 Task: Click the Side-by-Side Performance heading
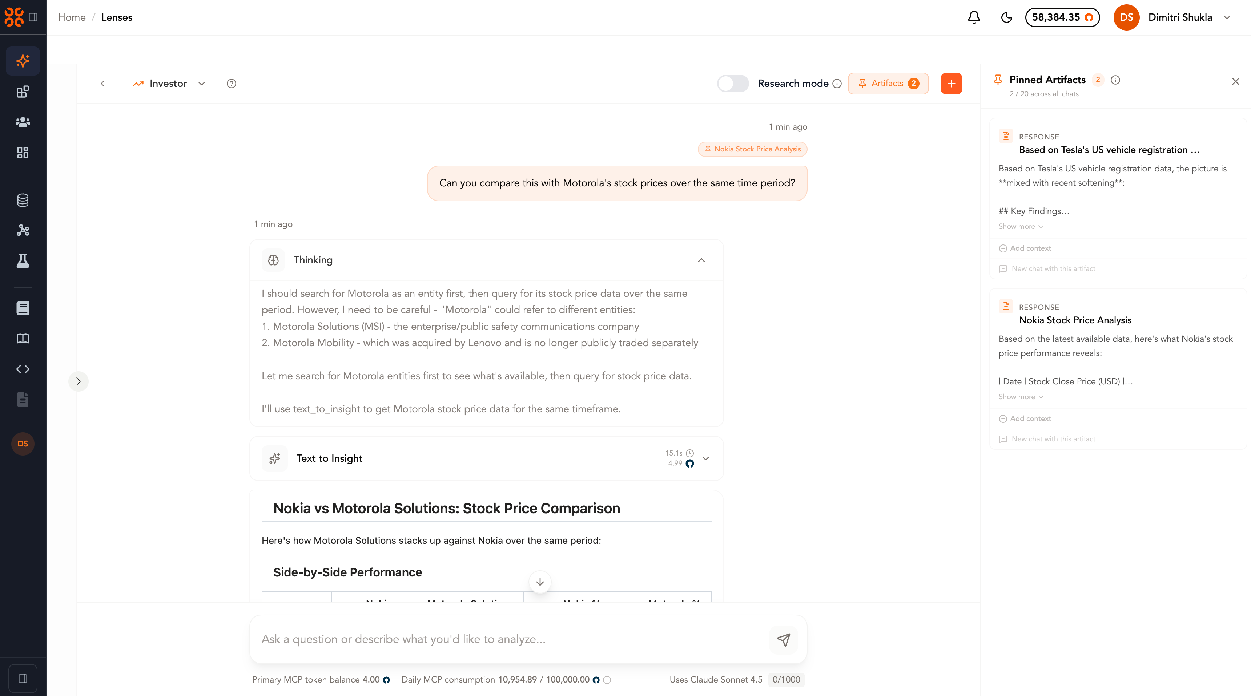click(x=348, y=573)
